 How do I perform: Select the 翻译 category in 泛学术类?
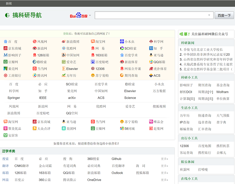coord(5,166)
